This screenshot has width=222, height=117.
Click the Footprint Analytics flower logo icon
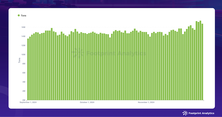tap(185, 113)
